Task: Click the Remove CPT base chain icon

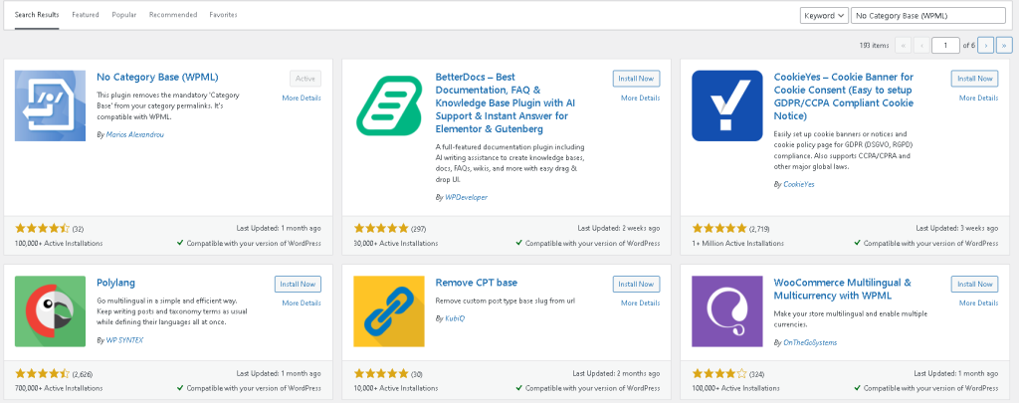Action: click(389, 310)
